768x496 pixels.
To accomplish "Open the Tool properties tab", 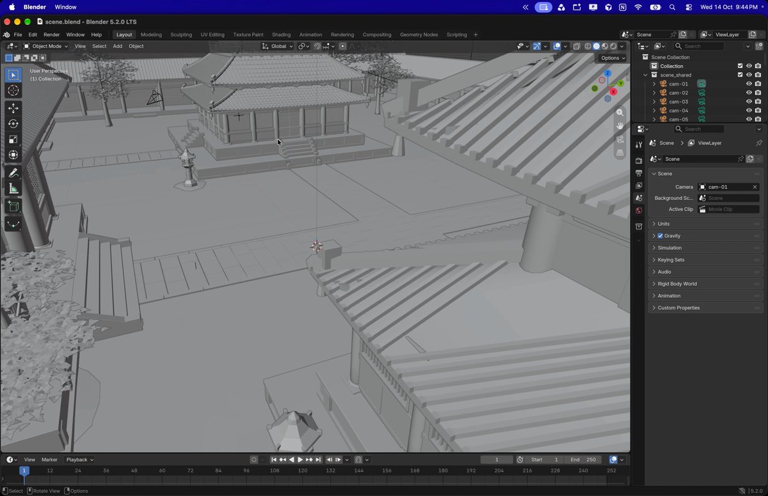I will pyautogui.click(x=639, y=145).
